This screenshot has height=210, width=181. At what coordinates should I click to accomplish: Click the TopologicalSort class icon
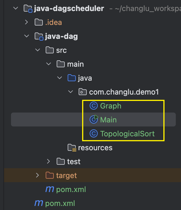(x=94, y=133)
